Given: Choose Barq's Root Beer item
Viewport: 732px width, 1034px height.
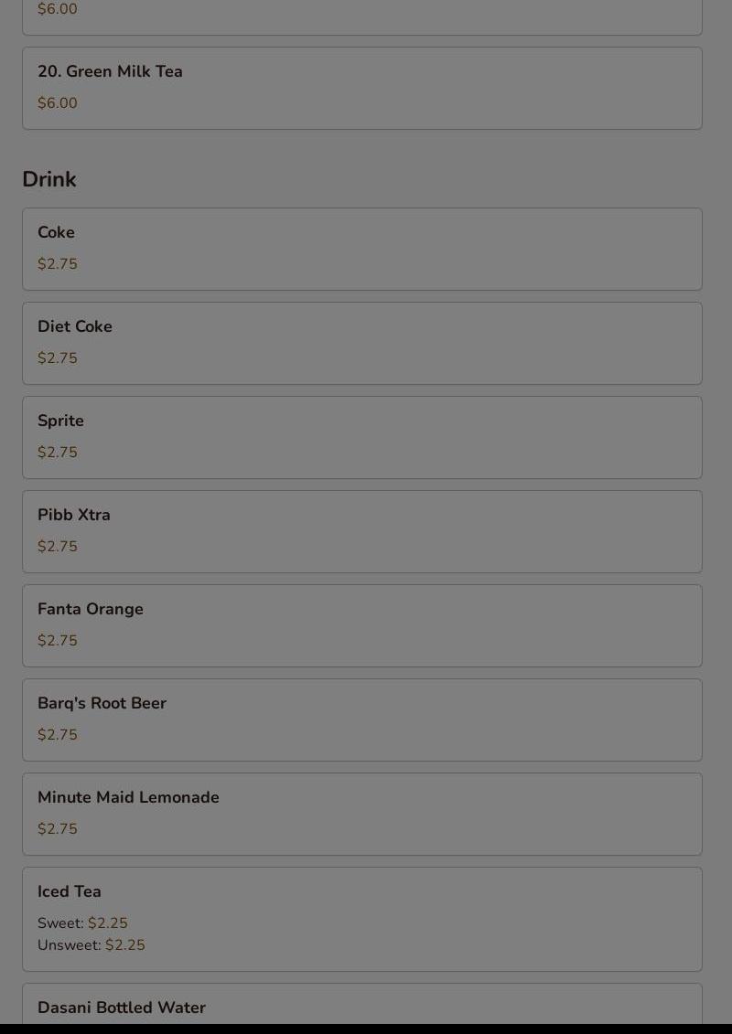Looking at the screenshot, I should tap(102, 703).
